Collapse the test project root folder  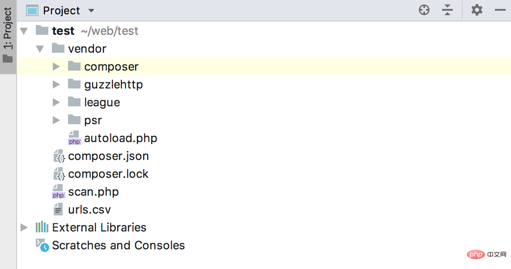click(24, 30)
